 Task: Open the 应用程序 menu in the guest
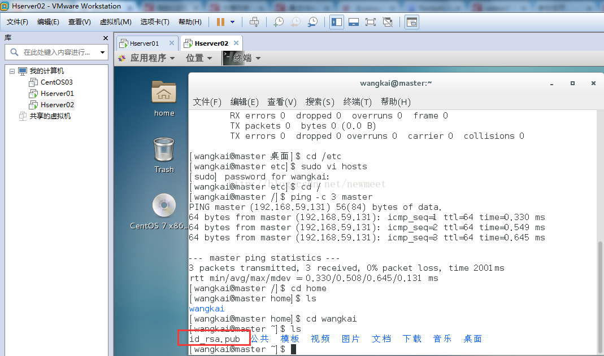pos(148,58)
